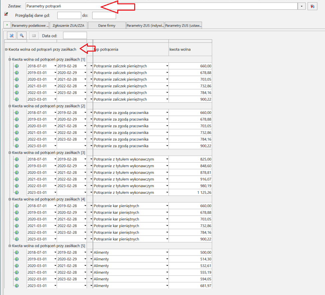Select the kwota wolna cell 825,00
Image resolution: width=325 pixels, height=295 pixels.
tap(190, 159)
